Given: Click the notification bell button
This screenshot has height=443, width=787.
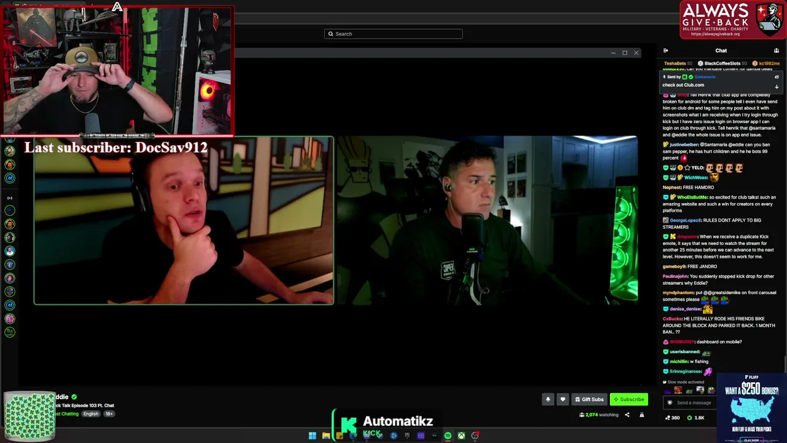Looking at the screenshot, I should click(548, 399).
